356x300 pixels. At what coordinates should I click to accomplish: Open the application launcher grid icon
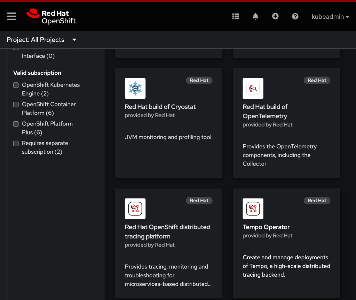click(236, 16)
